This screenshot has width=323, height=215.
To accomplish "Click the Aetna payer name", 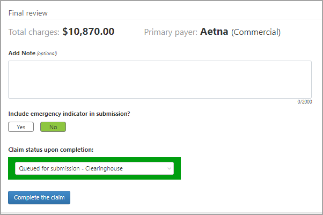I will 214,32.
